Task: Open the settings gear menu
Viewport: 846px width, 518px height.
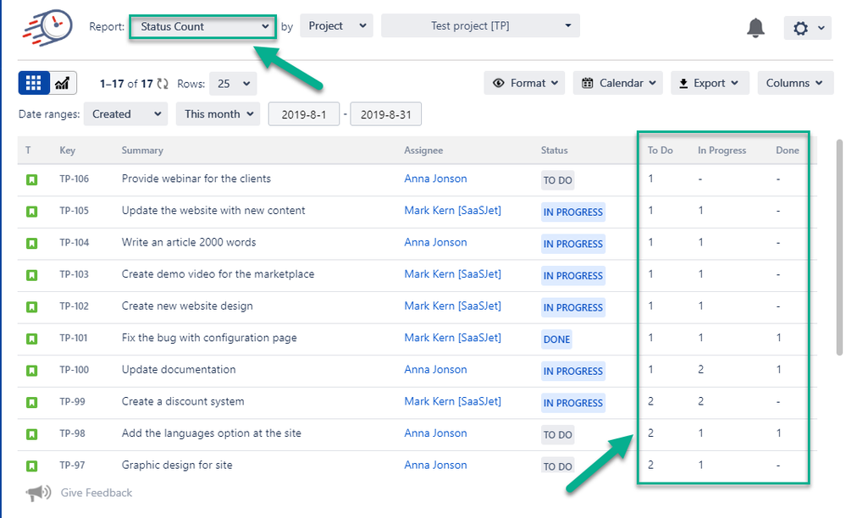Action: tap(808, 28)
